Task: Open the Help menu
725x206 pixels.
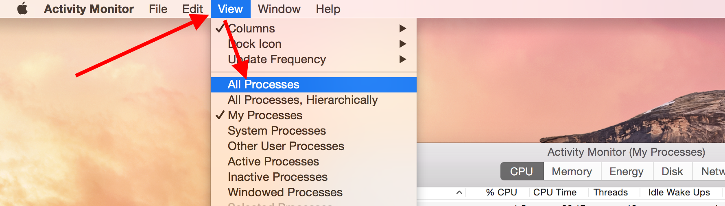Action: click(x=328, y=9)
